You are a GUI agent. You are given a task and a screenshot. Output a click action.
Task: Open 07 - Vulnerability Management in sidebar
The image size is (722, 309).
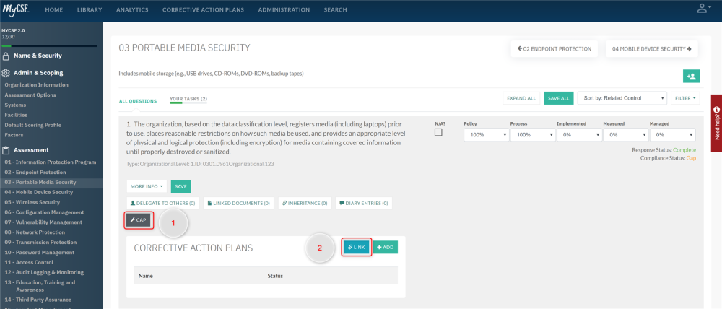coord(43,222)
